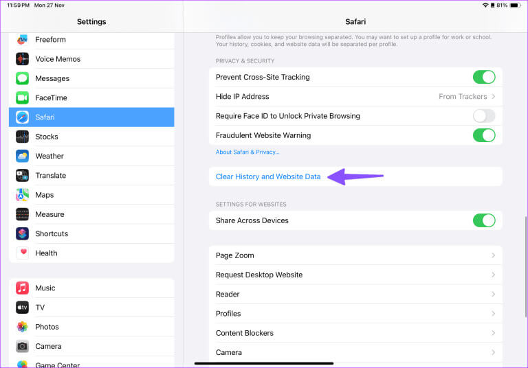The width and height of the screenshot is (528, 368).
Task: Tap the Wi-Fi status icon
Action: [x=485, y=5]
